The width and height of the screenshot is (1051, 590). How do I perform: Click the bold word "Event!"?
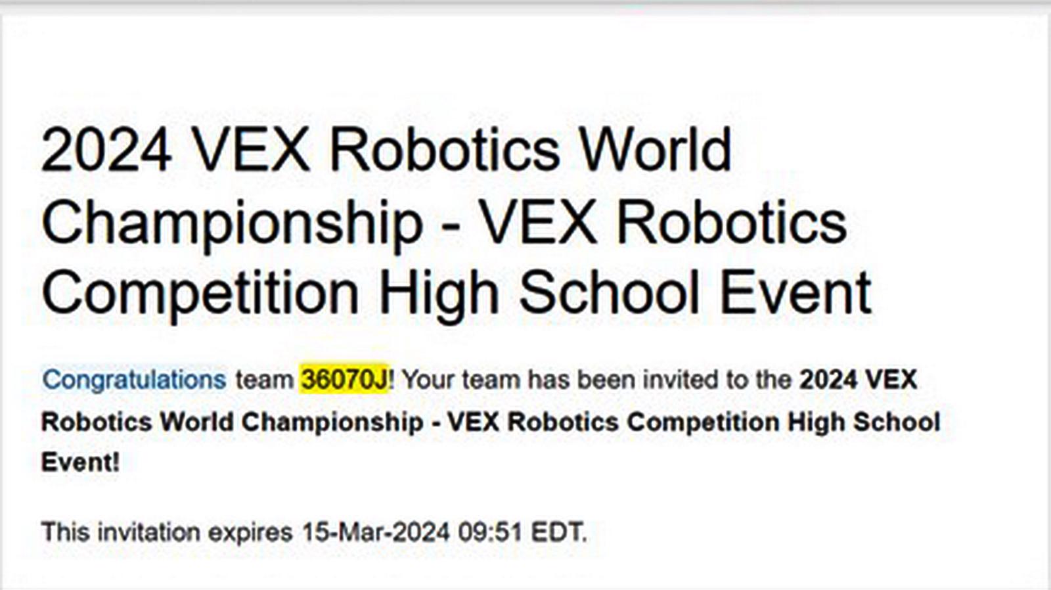coord(80,462)
